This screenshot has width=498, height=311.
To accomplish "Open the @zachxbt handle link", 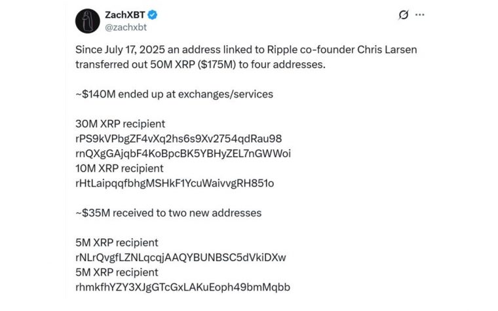I will pos(125,27).
